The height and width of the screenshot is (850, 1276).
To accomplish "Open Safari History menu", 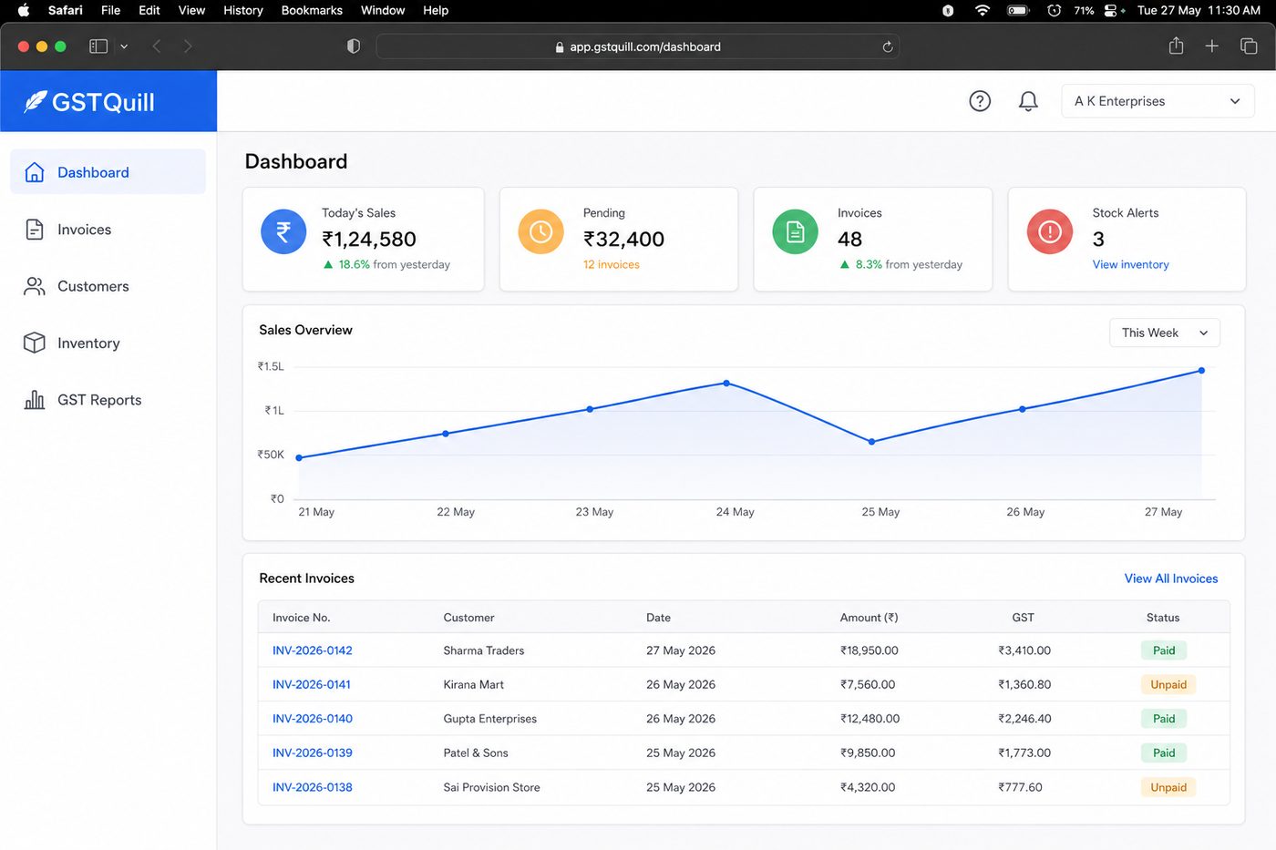I will click(x=242, y=10).
